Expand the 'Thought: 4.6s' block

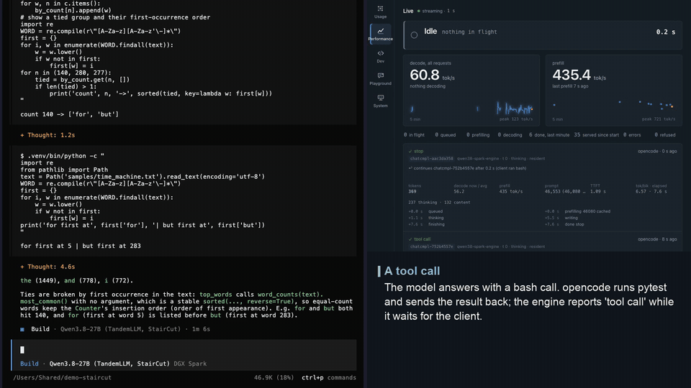click(48, 267)
